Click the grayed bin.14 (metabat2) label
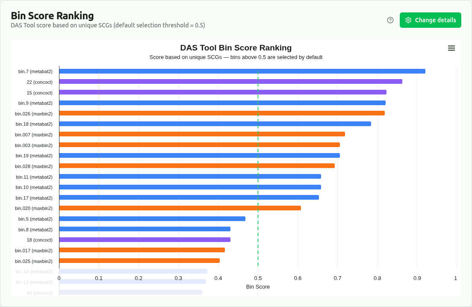Image resolution: width=472 pixels, height=307 pixels. 34,272
